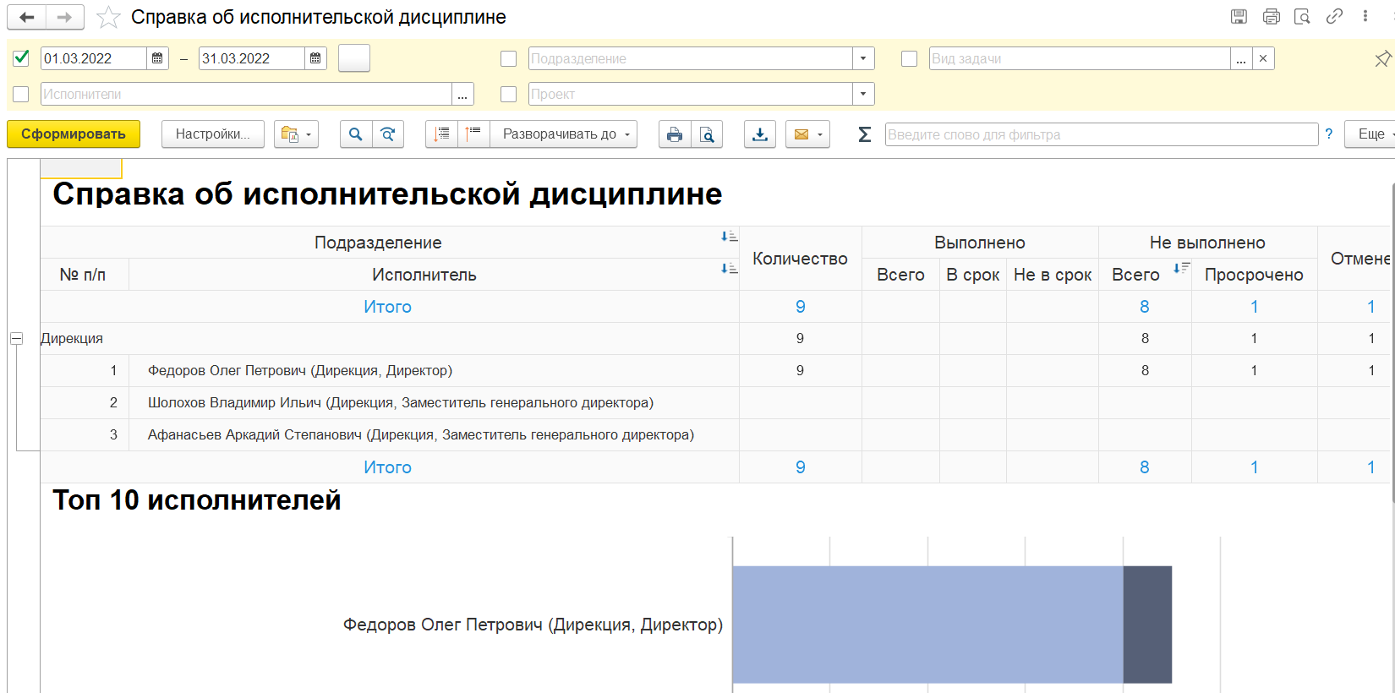Clear the Вид задачи field
The image size is (1395, 693).
tap(1263, 58)
